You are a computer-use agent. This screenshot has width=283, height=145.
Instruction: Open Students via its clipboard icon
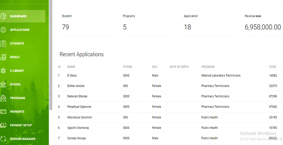click(x=3, y=43)
